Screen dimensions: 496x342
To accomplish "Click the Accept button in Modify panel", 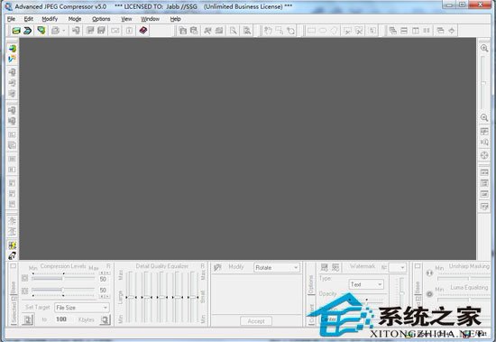I will (256, 321).
